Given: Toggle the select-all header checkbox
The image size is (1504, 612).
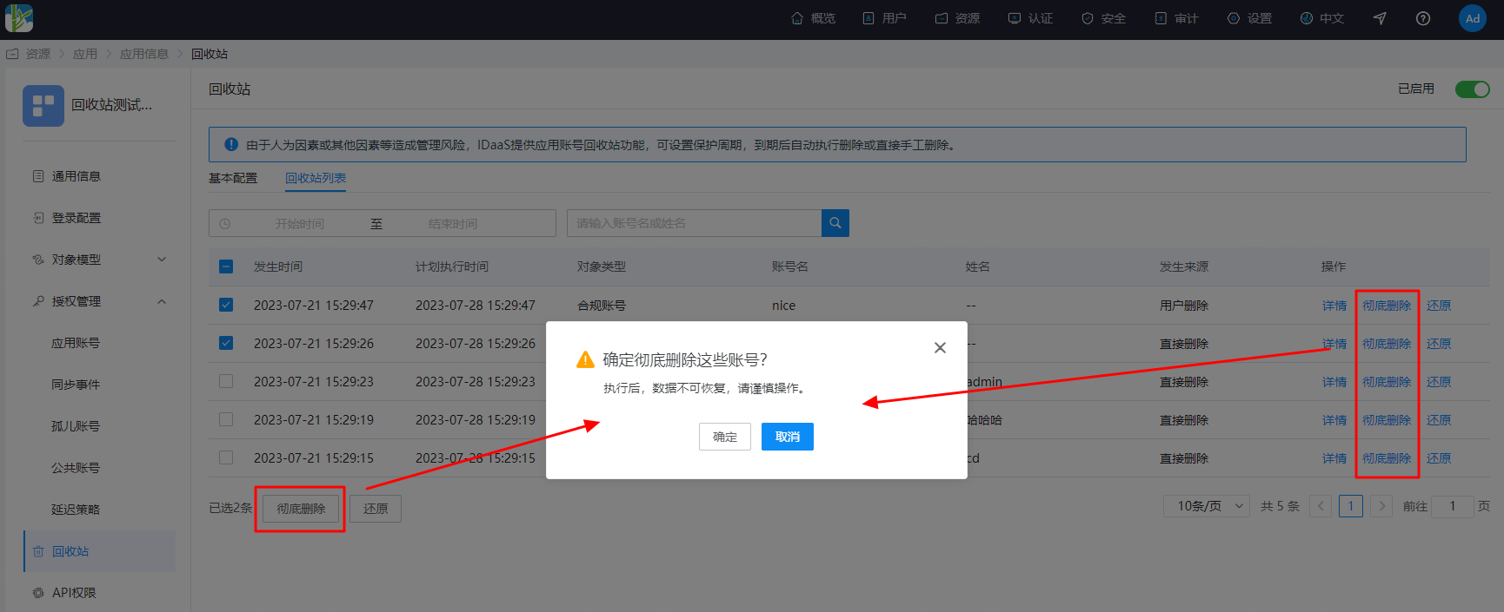Looking at the screenshot, I should coord(226,267).
